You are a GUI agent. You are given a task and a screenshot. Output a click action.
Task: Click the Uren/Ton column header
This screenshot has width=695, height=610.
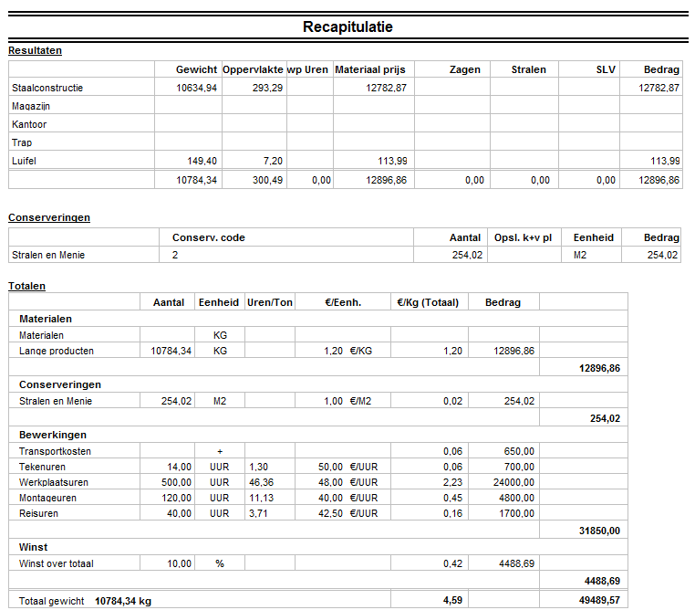(x=270, y=302)
